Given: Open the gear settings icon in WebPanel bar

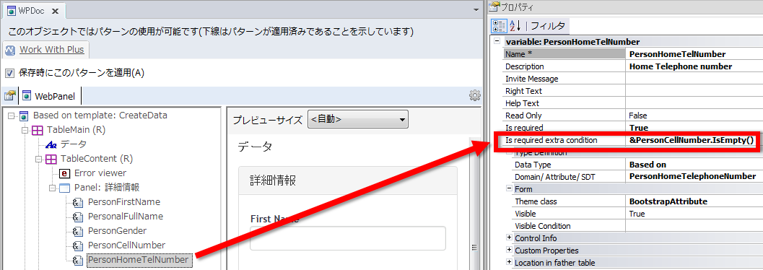Looking at the screenshot, I should coord(474,95).
